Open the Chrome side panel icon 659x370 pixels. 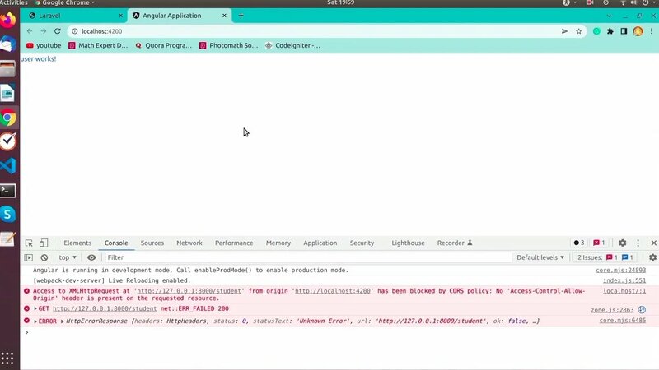pyautogui.click(x=624, y=31)
